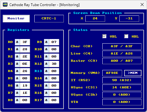
Task: Select the R1 register value field
Action: point(25,49)
